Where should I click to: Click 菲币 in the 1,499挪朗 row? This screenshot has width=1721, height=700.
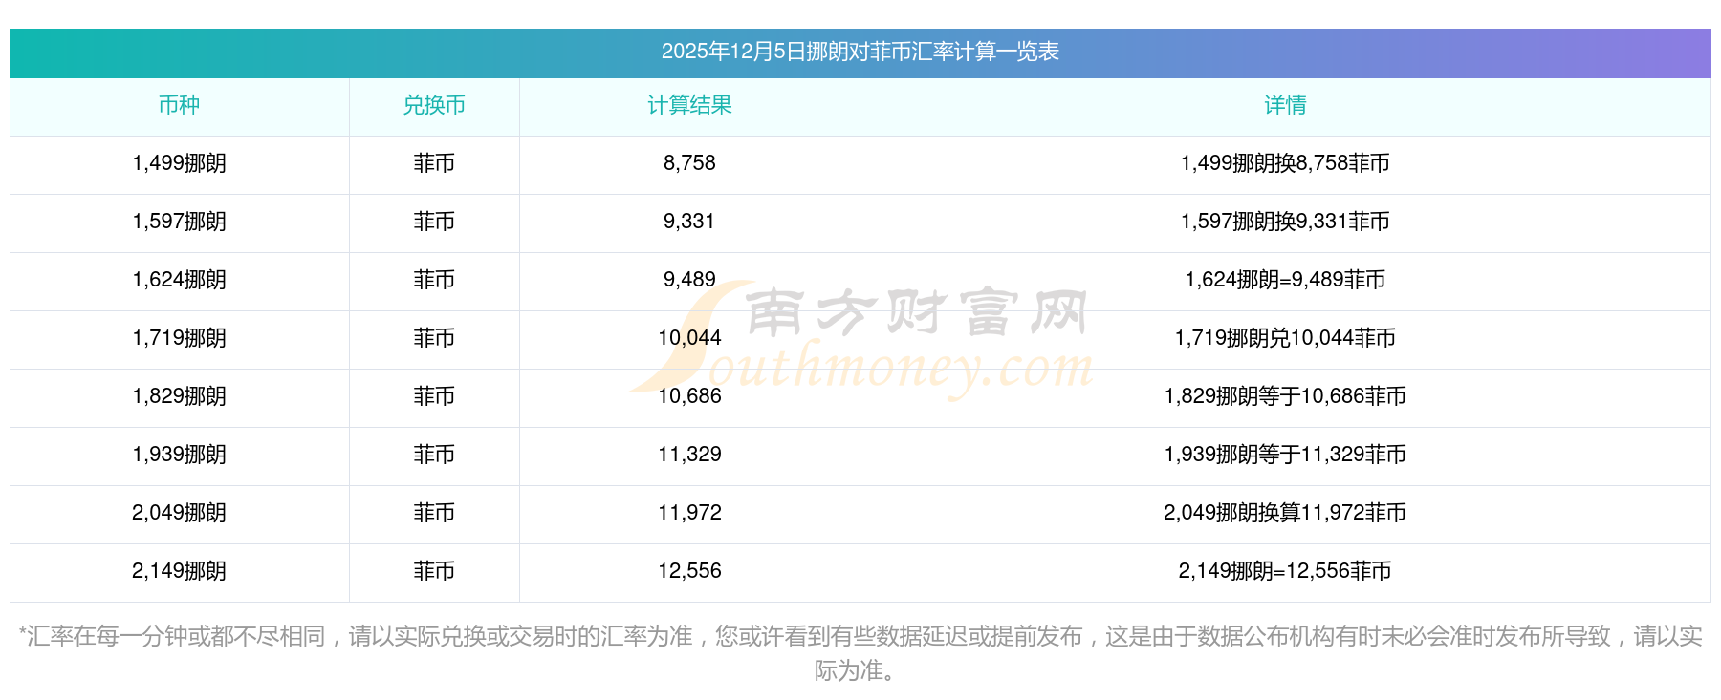434,163
